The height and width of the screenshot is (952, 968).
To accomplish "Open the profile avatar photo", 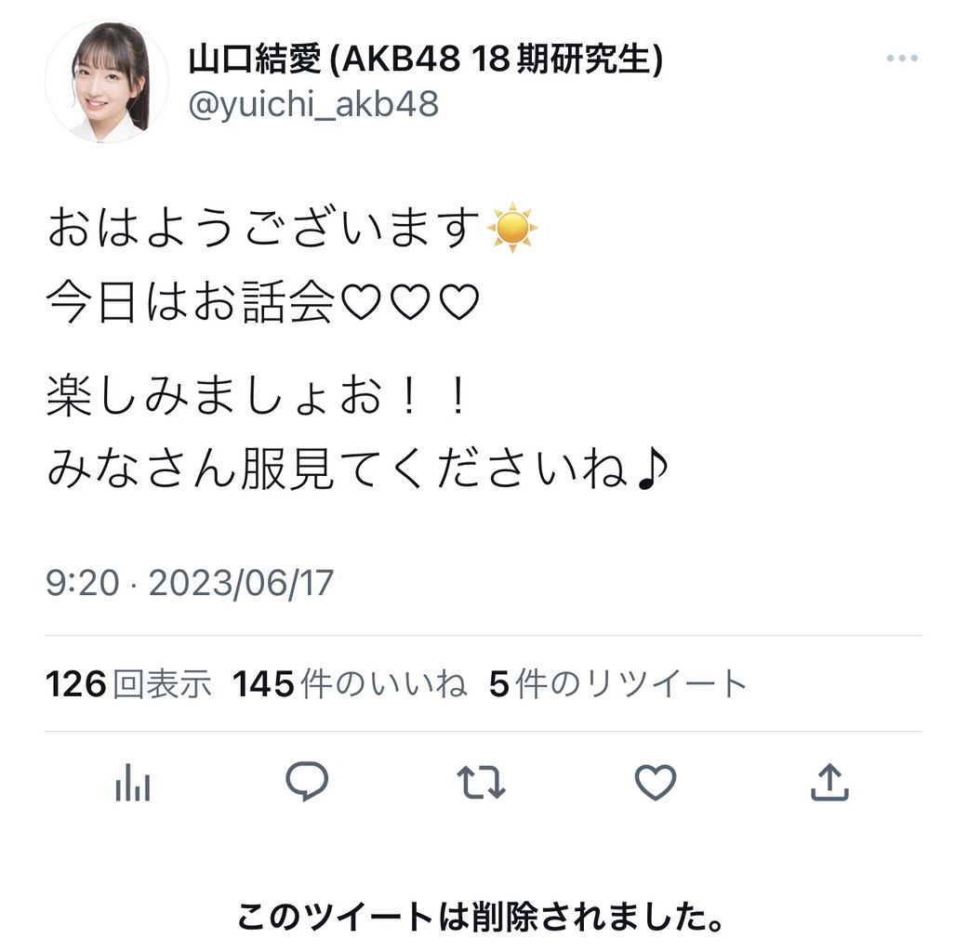I will (x=107, y=82).
